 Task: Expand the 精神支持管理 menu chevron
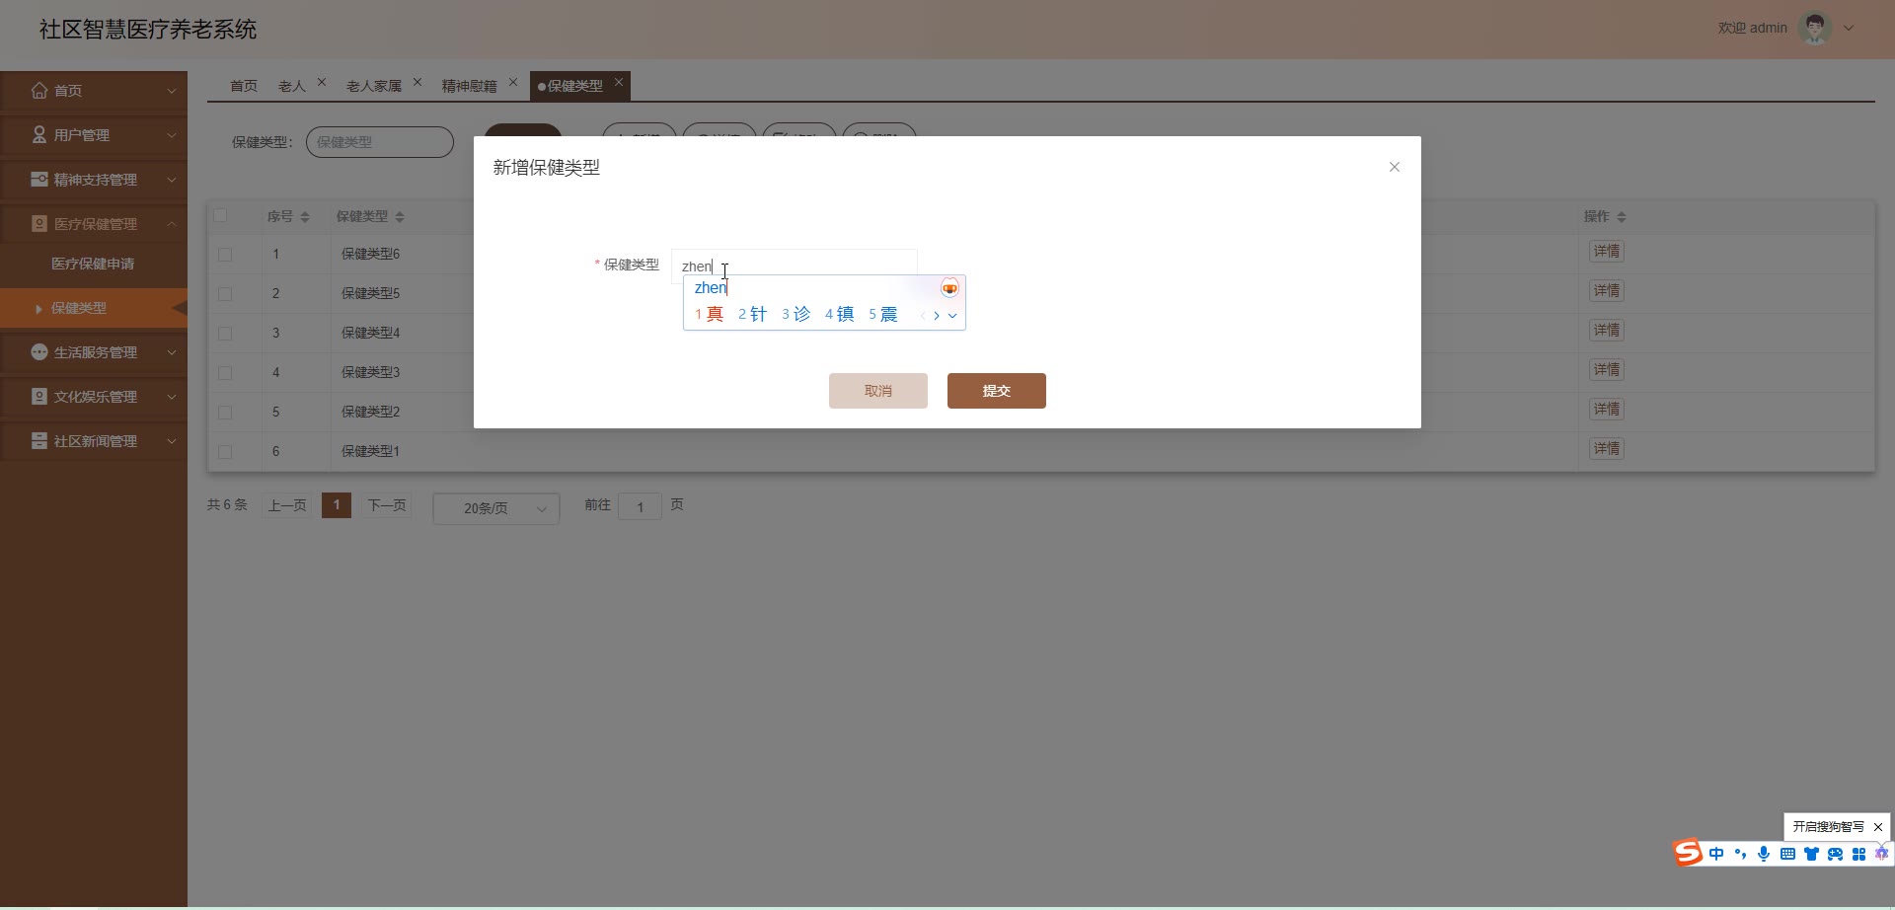[x=172, y=180]
